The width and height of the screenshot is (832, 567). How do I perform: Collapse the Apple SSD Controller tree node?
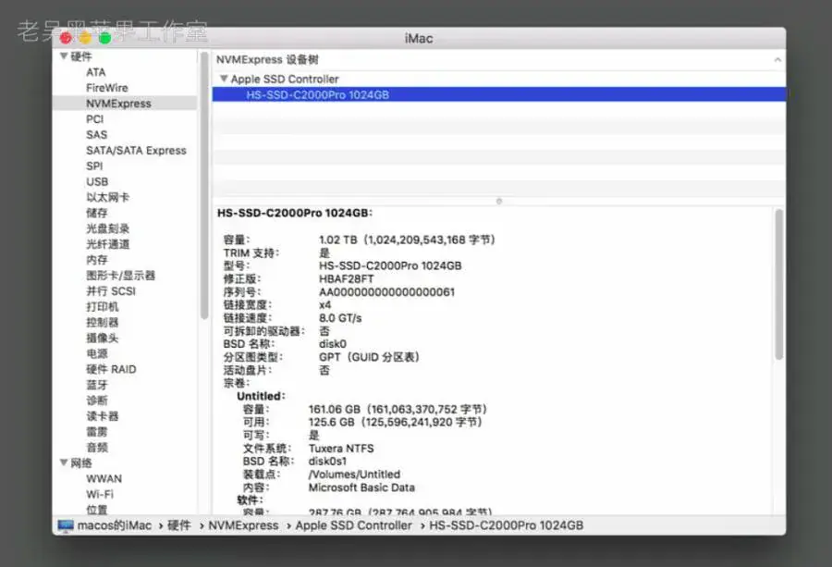[224, 79]
